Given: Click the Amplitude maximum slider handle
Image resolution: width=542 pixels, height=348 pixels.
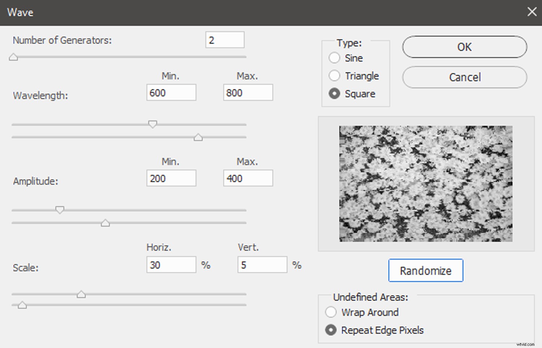Looking at the screenshot, I should (105, 223).
